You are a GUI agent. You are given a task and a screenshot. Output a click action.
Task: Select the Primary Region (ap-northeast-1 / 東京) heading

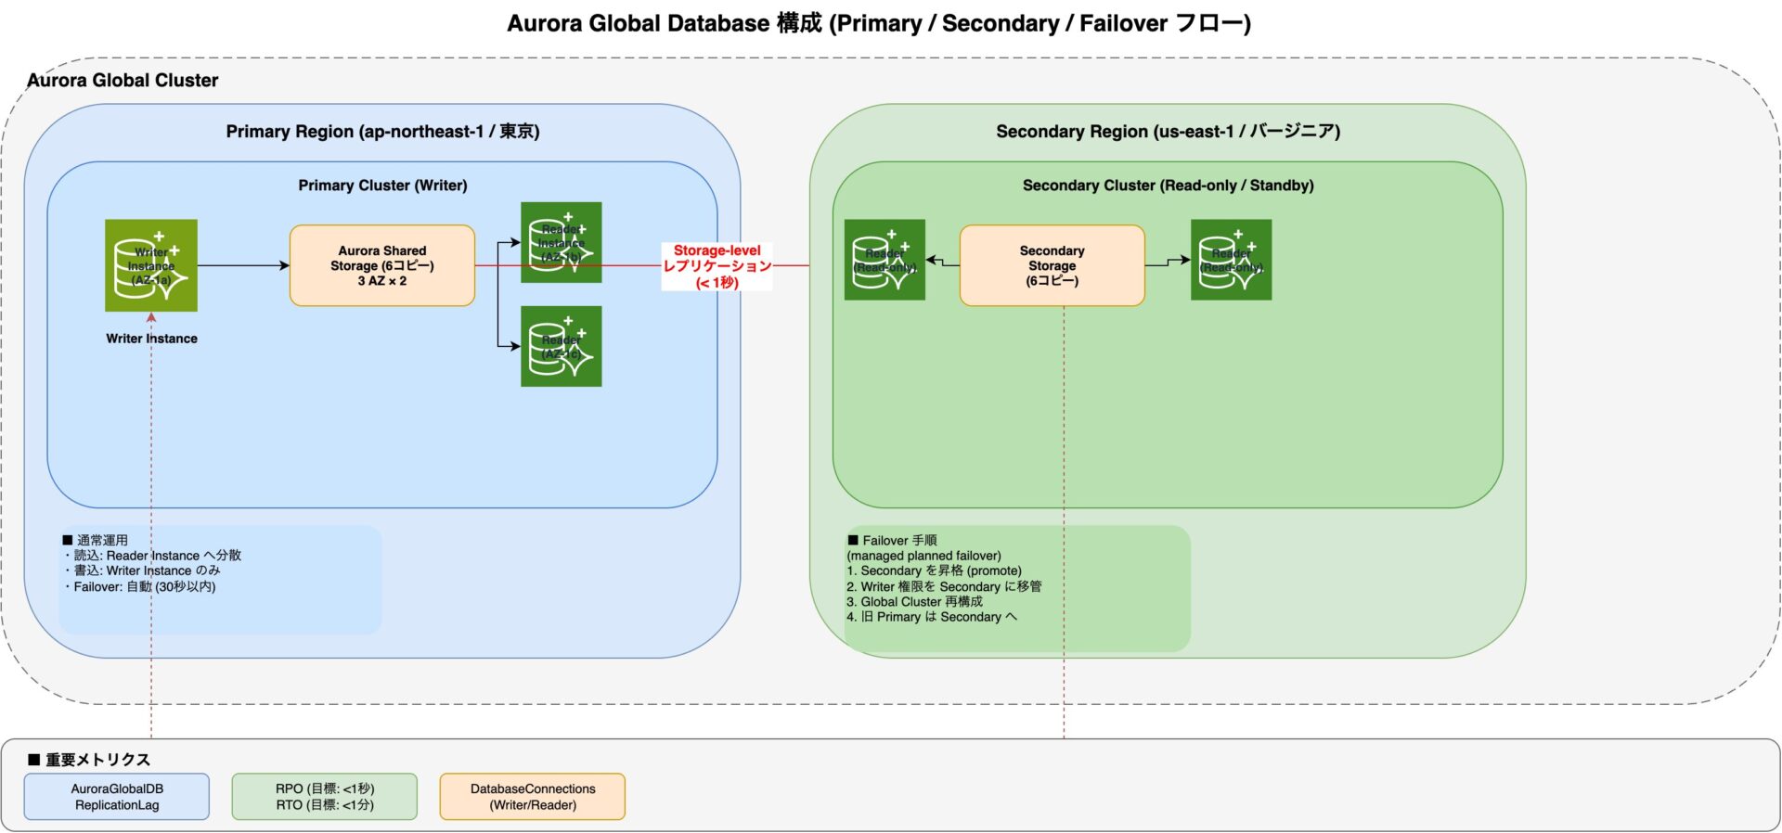(382, 132)
